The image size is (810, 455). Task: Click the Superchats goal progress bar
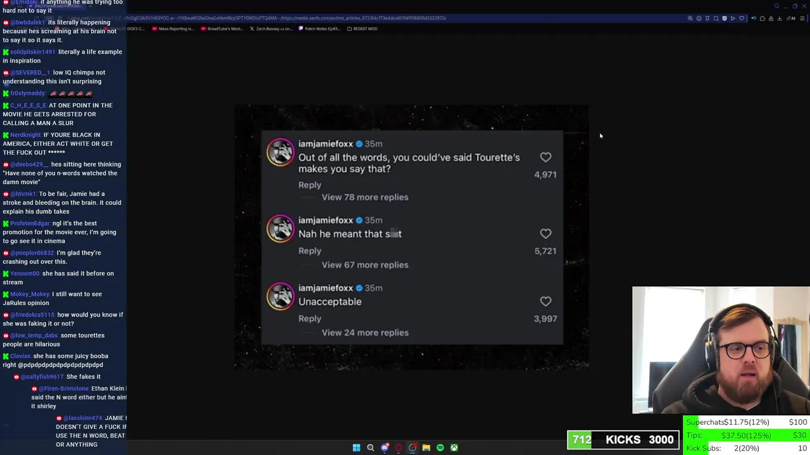click(747, 422)
